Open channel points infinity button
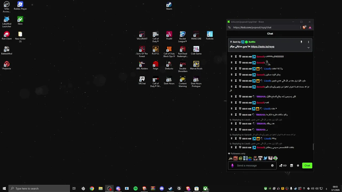The height and width of the screenshot is (192, 342). click(283, 166)
